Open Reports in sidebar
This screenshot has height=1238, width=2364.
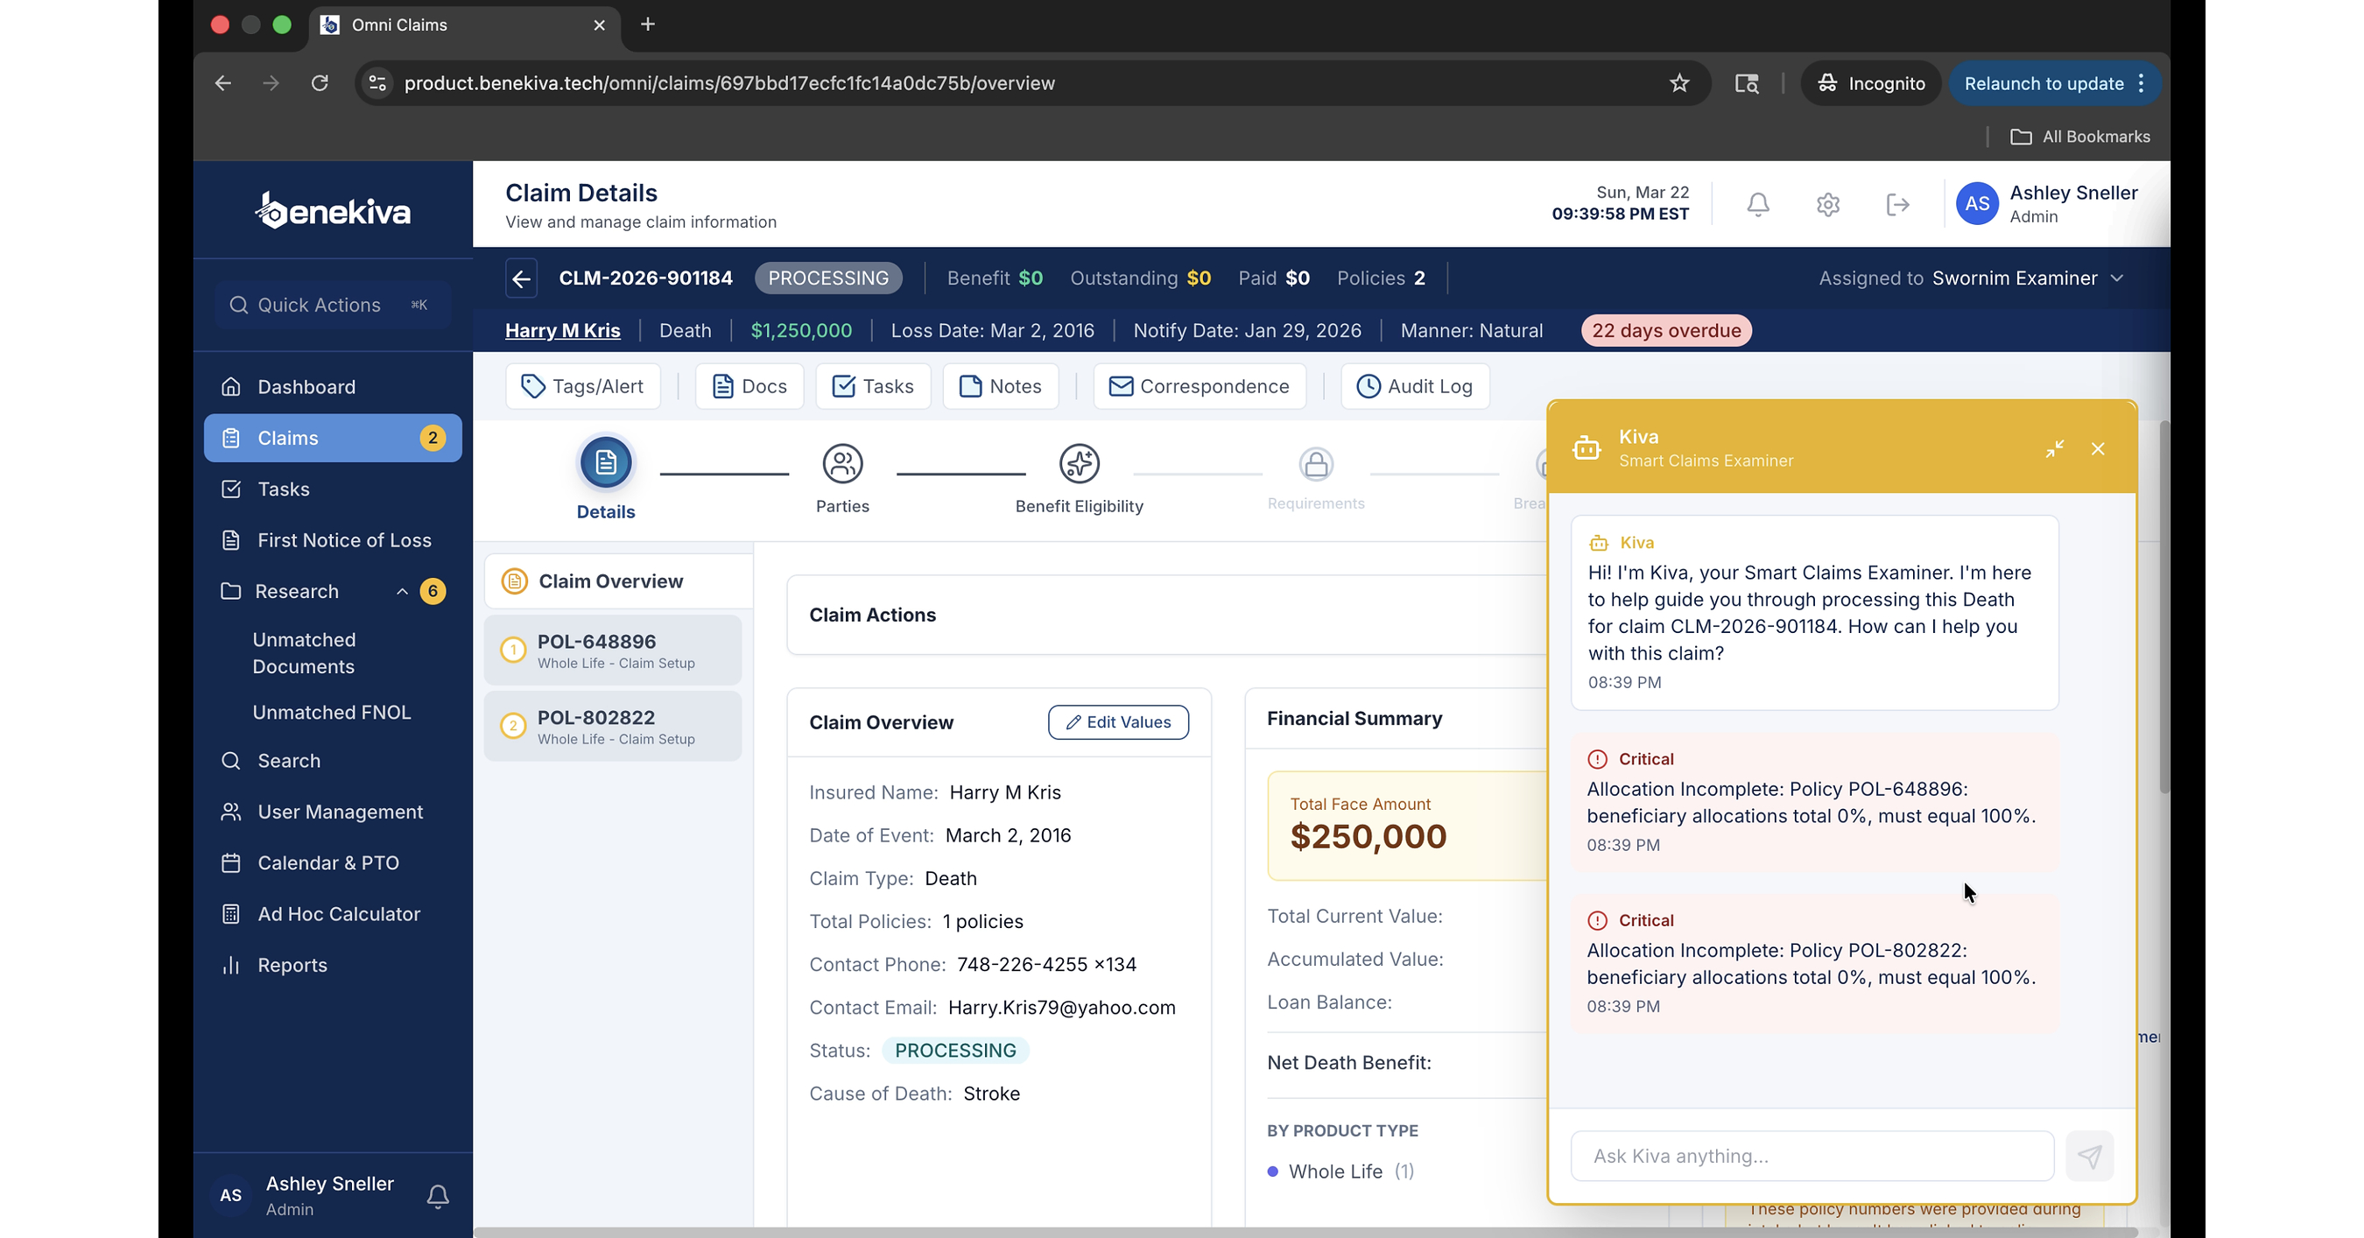(x=332, y=966)
